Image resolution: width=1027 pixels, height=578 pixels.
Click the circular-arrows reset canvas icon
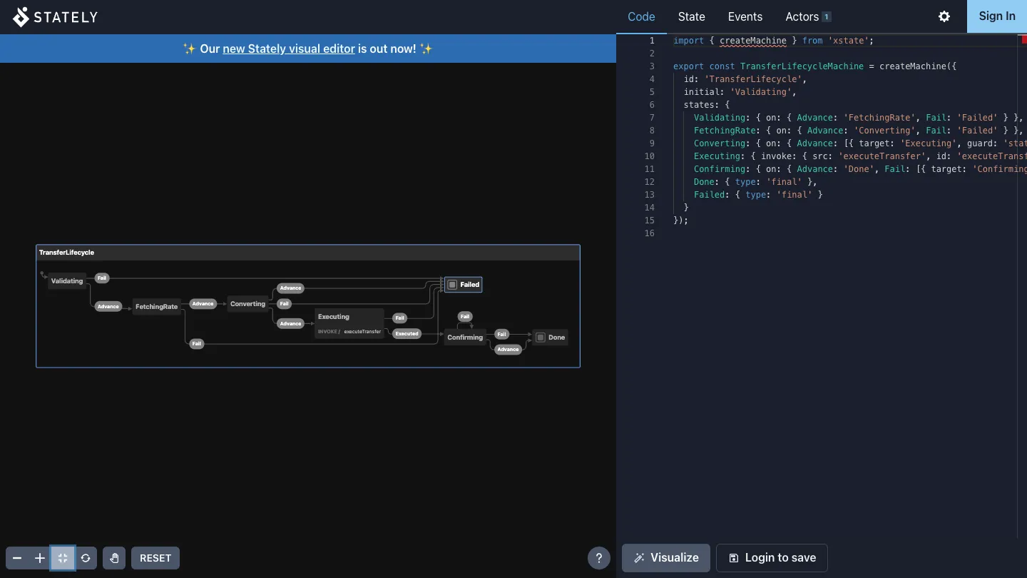point(86,558)
